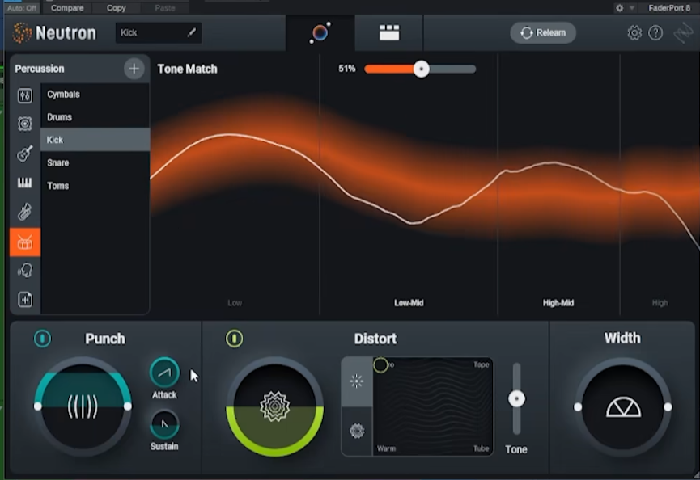Click the Punch dial center waveform icon

click(83, 406)
